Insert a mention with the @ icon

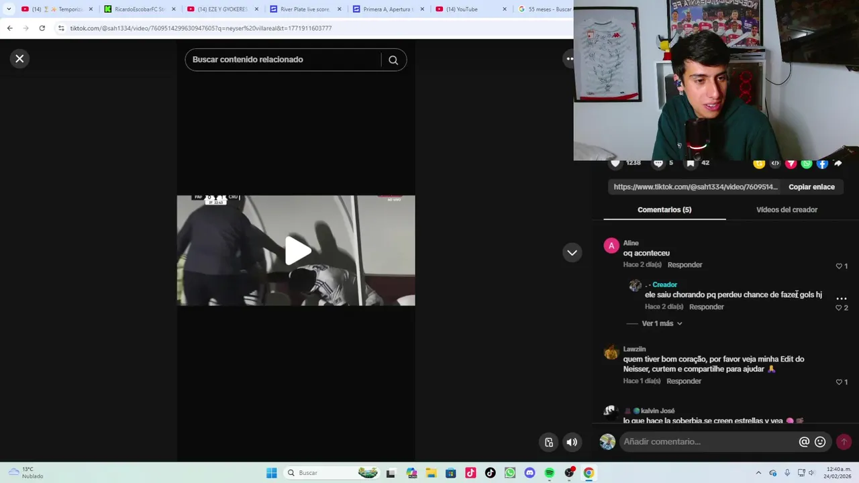(804, 442)
